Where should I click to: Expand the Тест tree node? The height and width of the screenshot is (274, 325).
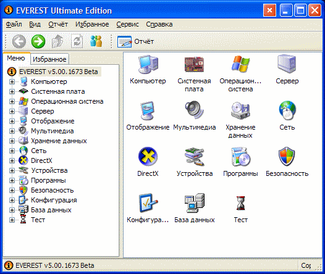[x=12, y=220]
